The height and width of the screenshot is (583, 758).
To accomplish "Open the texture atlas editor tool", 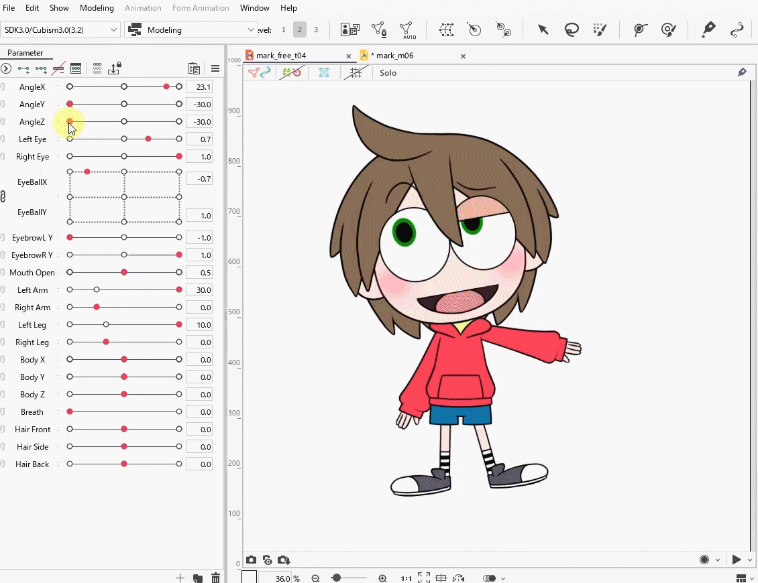I will pyautogui.click(x=350, y=30).
